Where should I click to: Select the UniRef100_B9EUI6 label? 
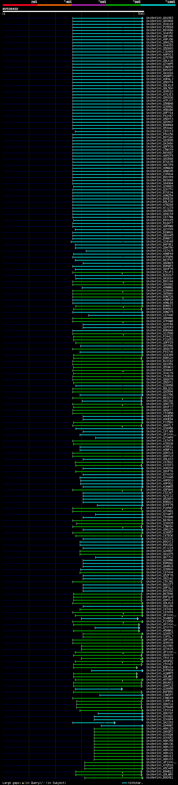[x=160, y=667]
